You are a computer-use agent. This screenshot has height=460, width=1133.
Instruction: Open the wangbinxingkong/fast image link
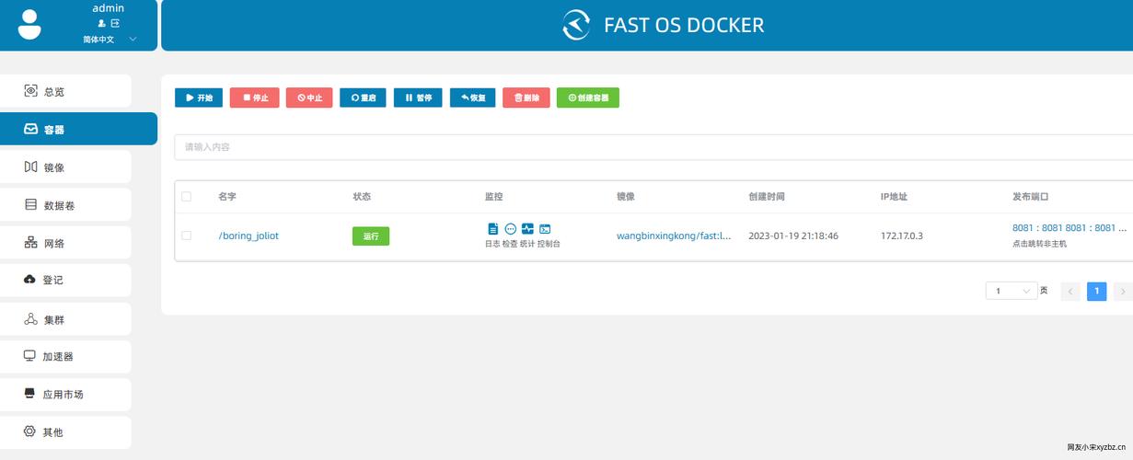(x=674, y=236)
